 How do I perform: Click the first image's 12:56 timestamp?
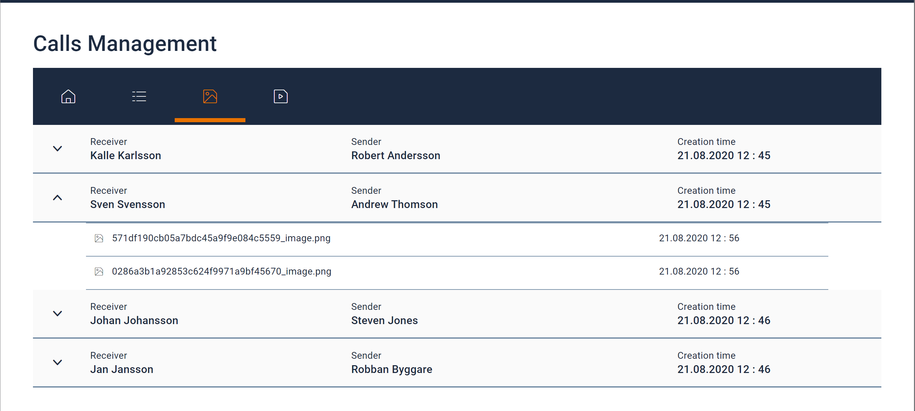point(699,238)
